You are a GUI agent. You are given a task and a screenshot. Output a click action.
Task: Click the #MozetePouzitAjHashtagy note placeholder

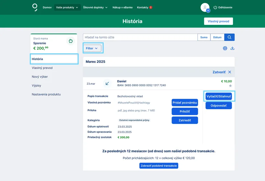click(134, 102)
